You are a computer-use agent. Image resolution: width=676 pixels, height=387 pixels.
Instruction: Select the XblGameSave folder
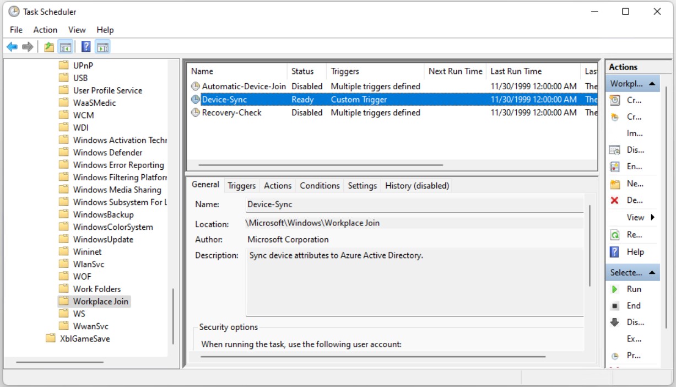85,338
